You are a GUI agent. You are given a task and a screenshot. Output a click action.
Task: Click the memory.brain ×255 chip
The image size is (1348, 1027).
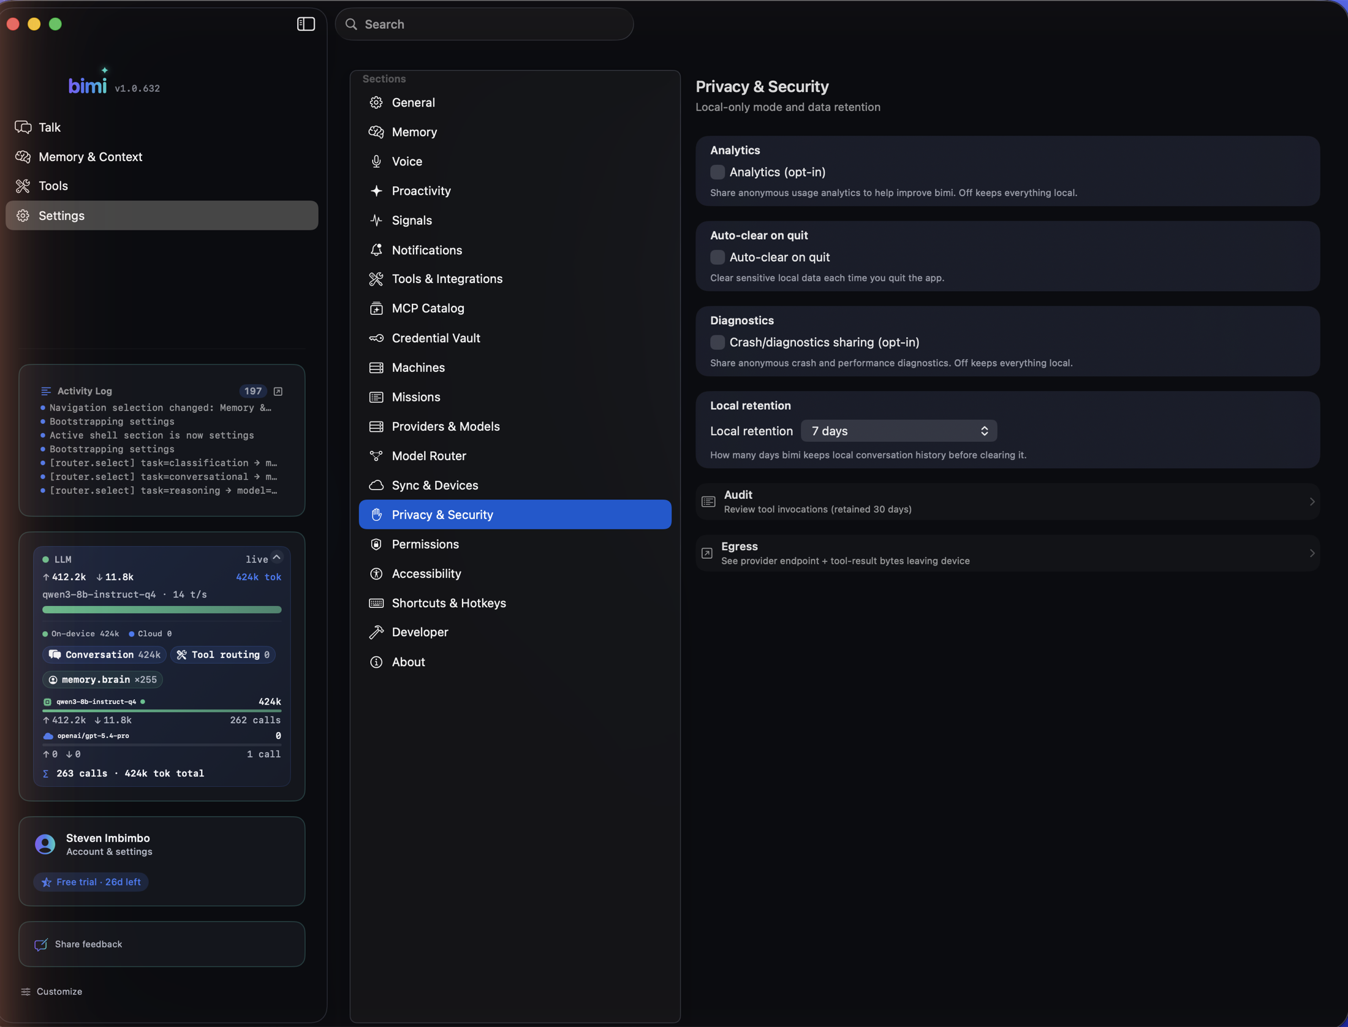tap(102, 680)
